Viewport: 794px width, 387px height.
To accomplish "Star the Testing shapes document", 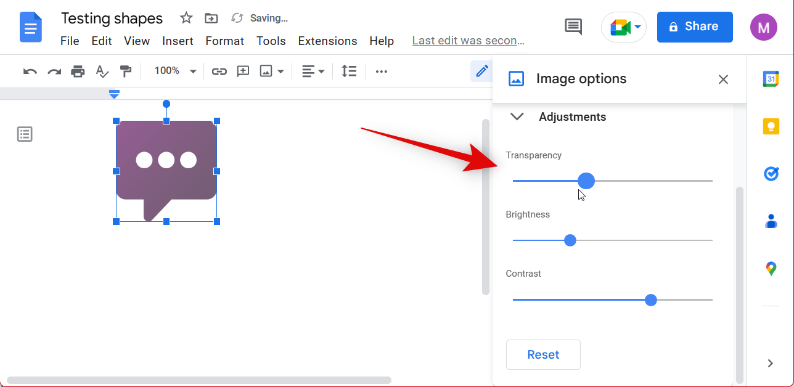I will coord(186,18).
